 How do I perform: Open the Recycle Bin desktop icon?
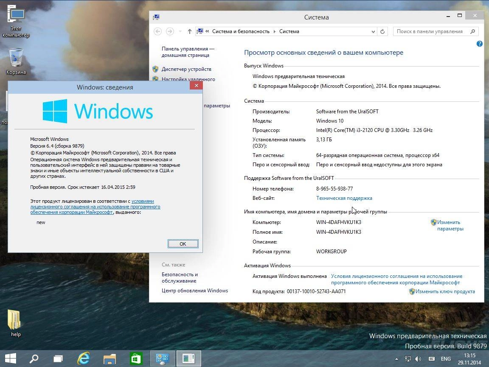point(16,61)
